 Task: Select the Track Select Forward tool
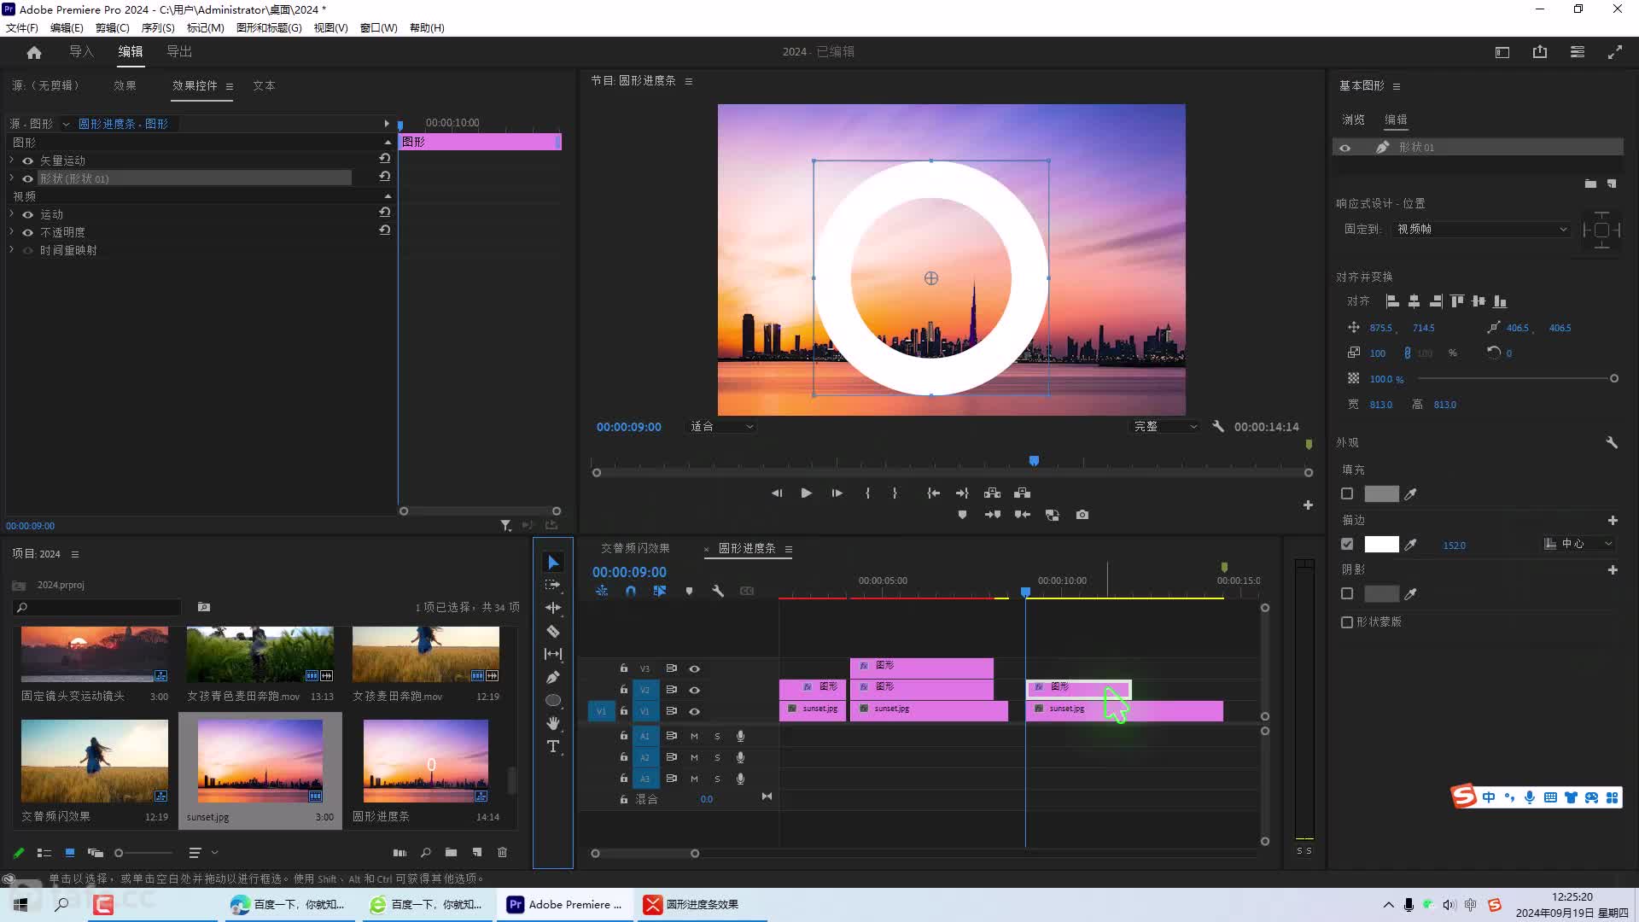(x=553, y=585)
